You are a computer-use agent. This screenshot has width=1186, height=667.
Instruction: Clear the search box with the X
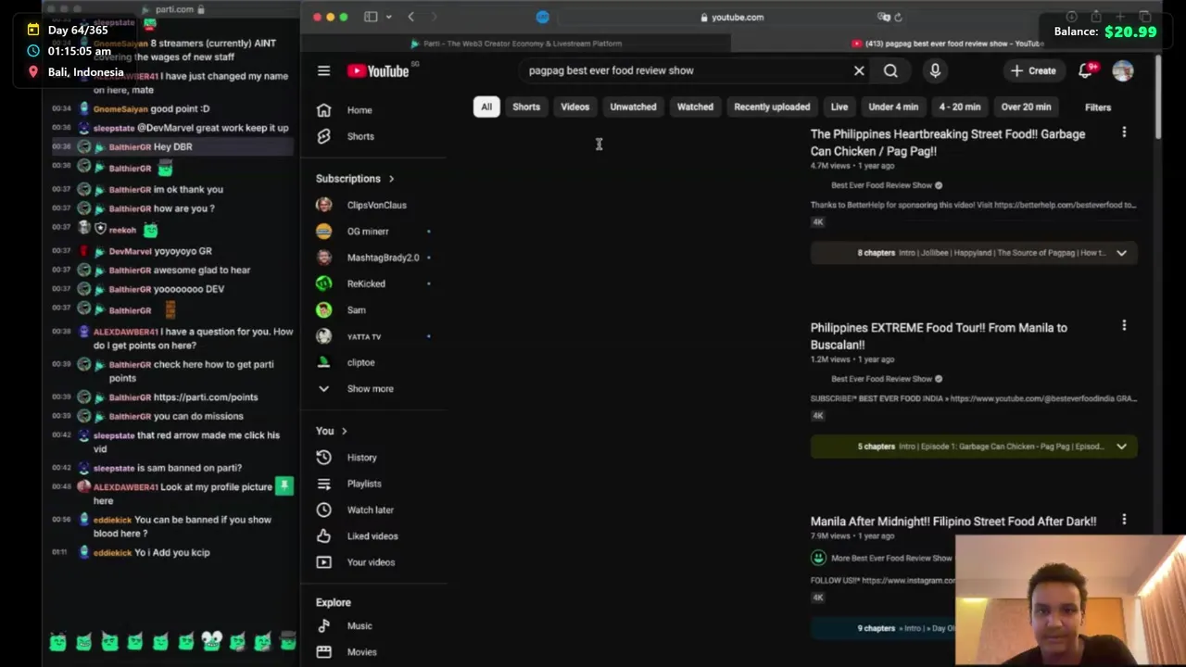859,70
